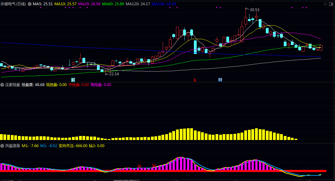Click the 共振追涨 indicator name
This screenshot has height=181, width=335.
pos(13,146)
